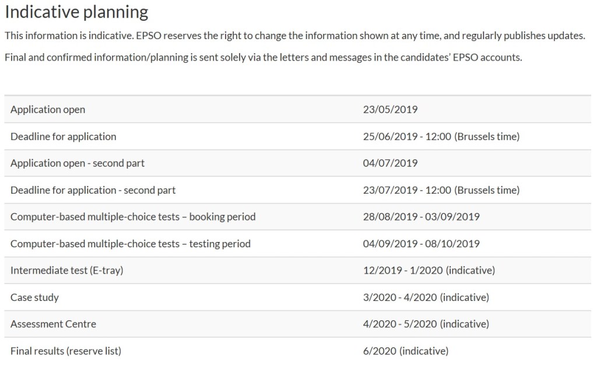Click the "Indicative planning" heading
The image size is (597, 371).
point(76,12)
